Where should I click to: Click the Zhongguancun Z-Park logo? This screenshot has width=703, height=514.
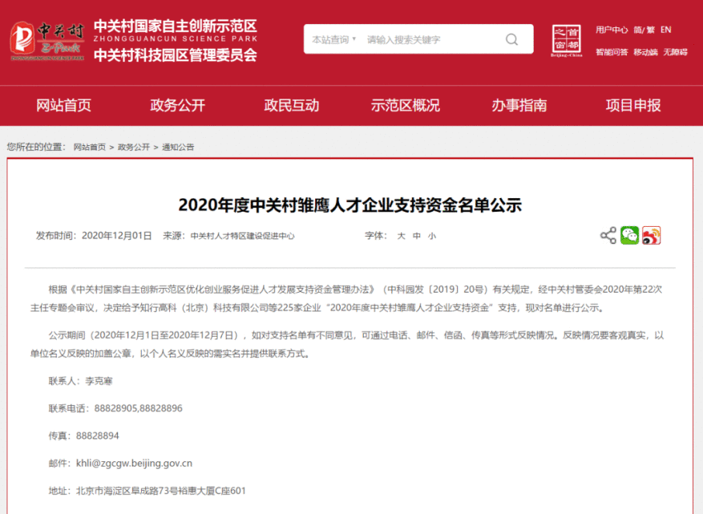47,40
